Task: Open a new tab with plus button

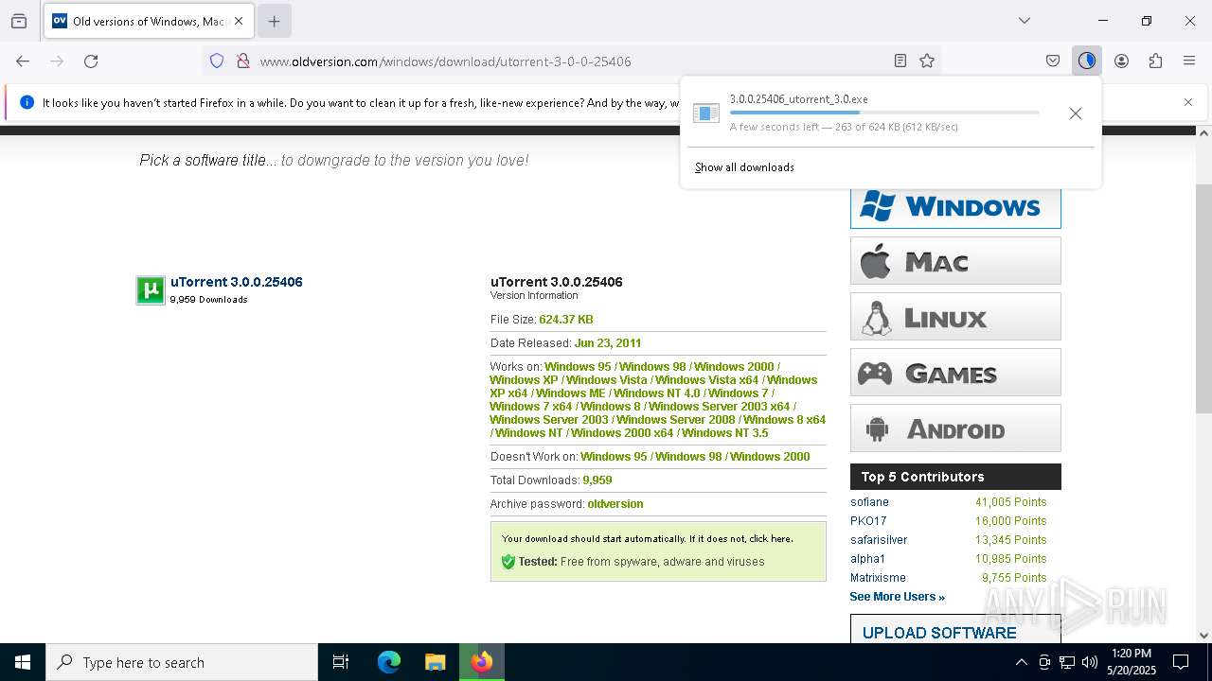Action: [x=274, y=21]
